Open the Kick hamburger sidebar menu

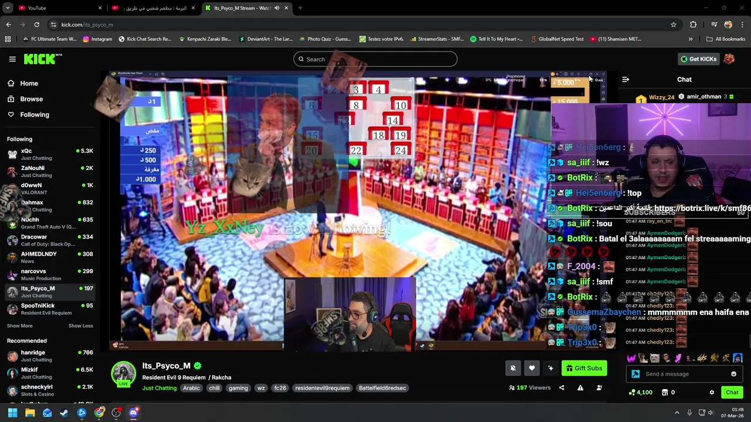pos(12,59)
